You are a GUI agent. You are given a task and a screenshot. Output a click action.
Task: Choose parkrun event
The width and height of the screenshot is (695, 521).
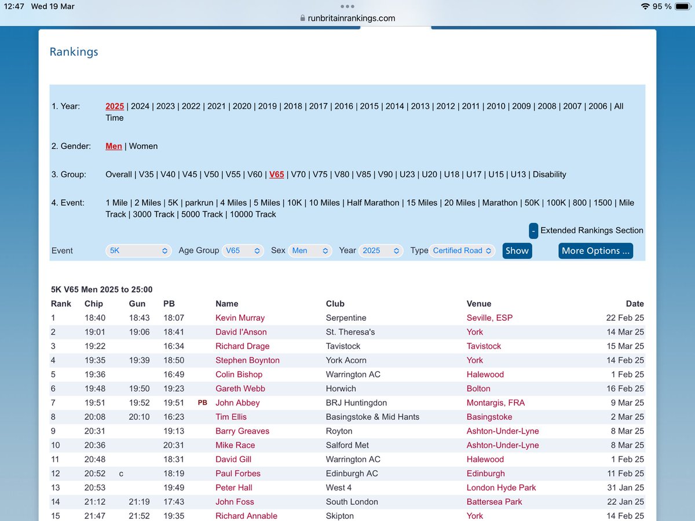(x=200, y=203)
